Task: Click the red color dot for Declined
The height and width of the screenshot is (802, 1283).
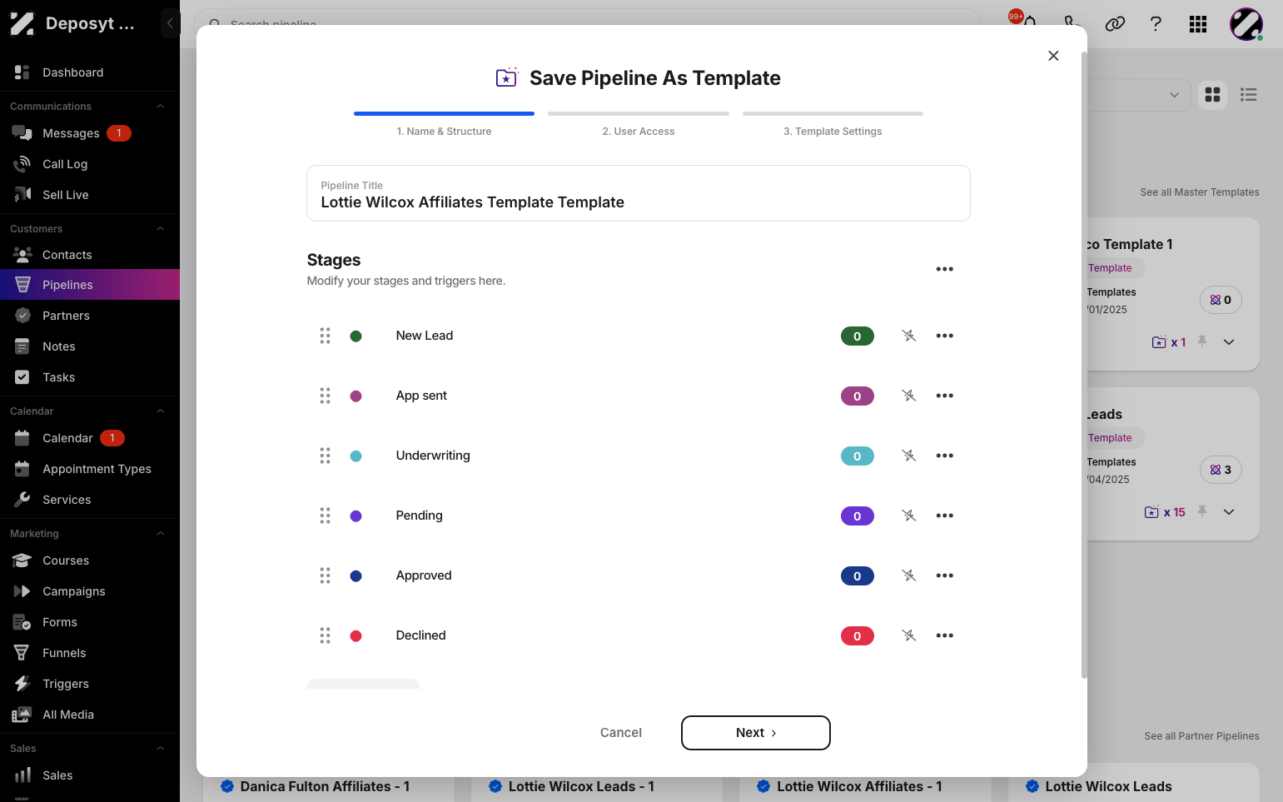Action: [x=356, y=636]
